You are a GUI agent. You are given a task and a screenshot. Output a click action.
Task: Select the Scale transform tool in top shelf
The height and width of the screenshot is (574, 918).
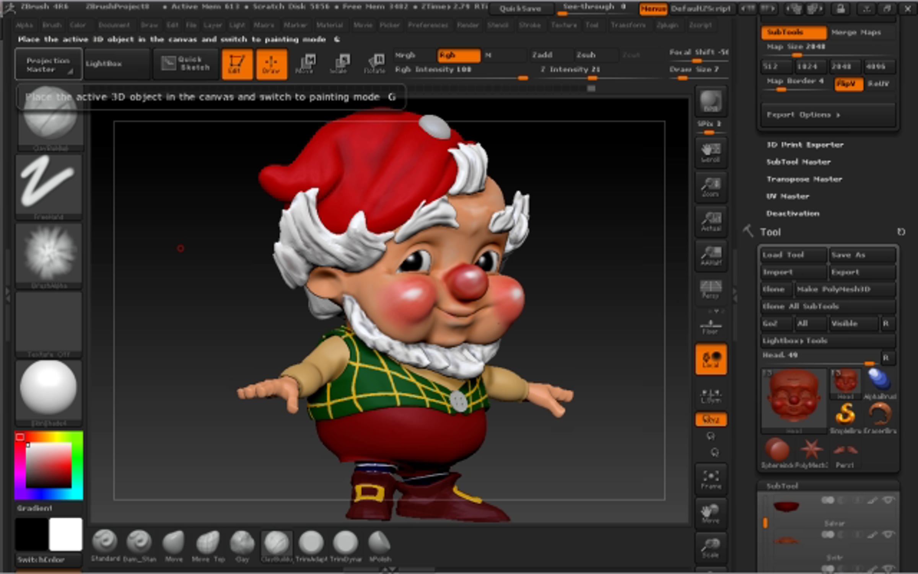(x=339, y=64)
